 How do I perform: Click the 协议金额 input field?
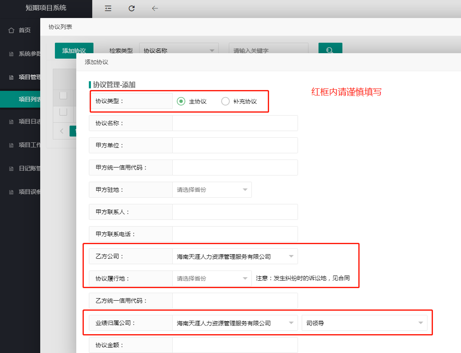click(x=235, y=345)
